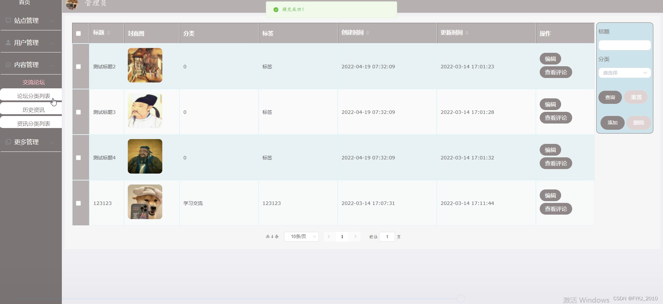
Task: Go to previous page arrow
Action: point(329,237)
